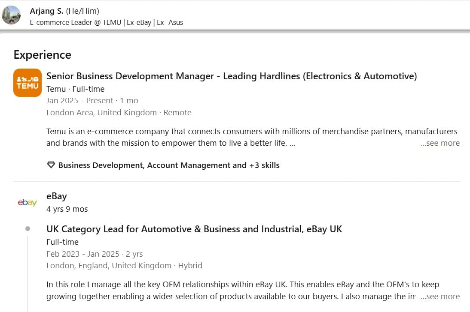Click the Temu · Full-time company line
This screenshot has height=312, width=470.
(x=76, y=89)
